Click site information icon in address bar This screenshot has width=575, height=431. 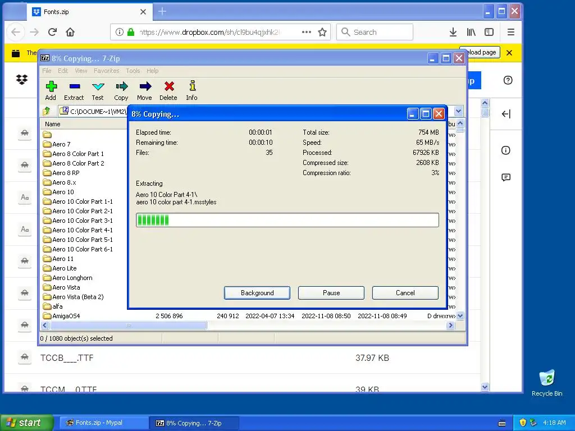point(119,32)
